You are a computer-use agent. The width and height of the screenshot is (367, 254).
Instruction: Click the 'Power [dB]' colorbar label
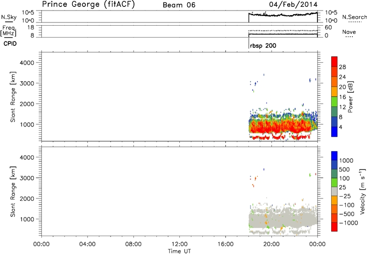pos(350,97)
